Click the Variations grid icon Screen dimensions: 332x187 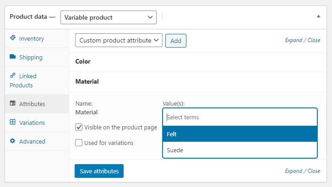point(13,123)
